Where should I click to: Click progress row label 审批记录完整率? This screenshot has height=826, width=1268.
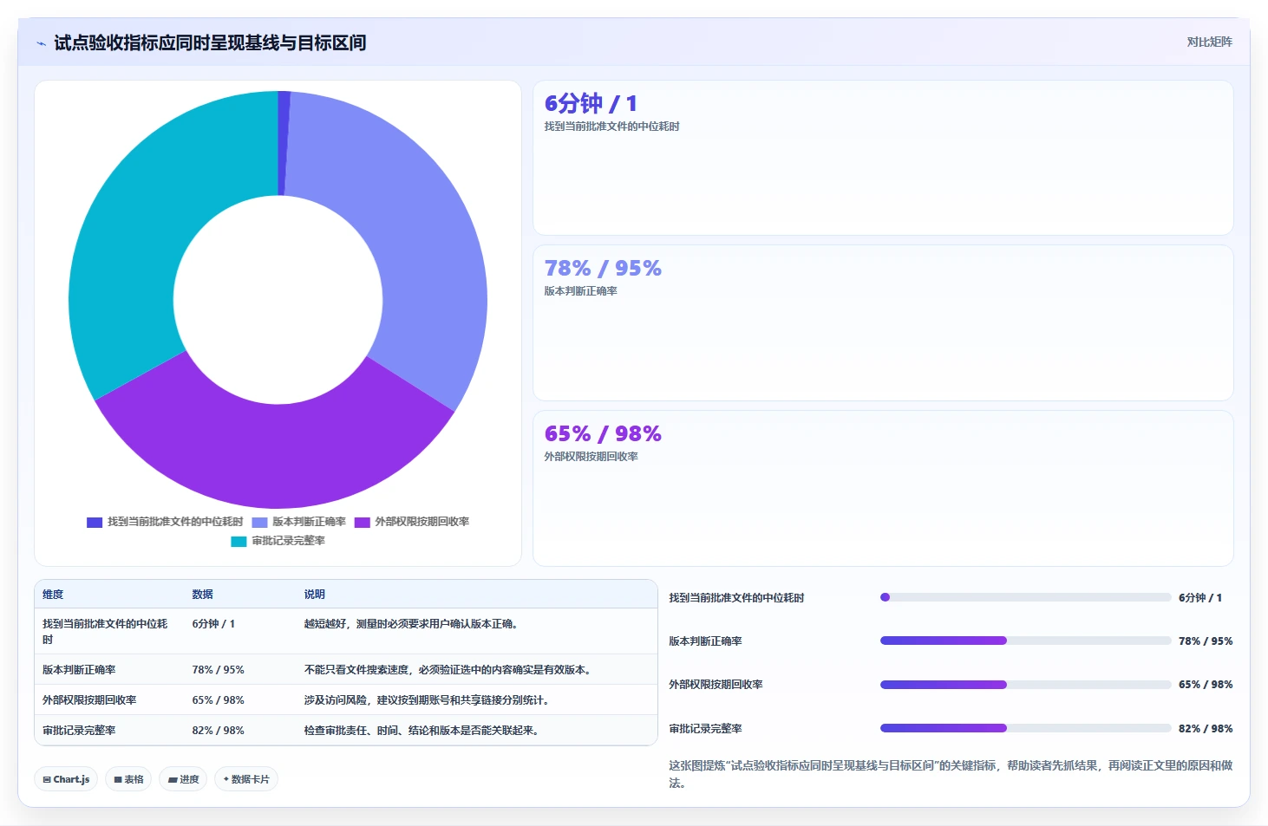click(705, 729)
